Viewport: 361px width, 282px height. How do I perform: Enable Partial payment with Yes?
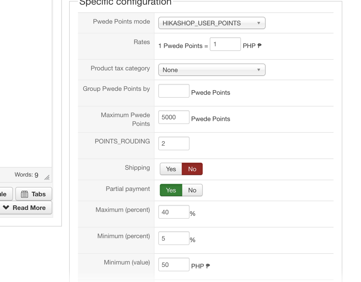pos(171,190)
